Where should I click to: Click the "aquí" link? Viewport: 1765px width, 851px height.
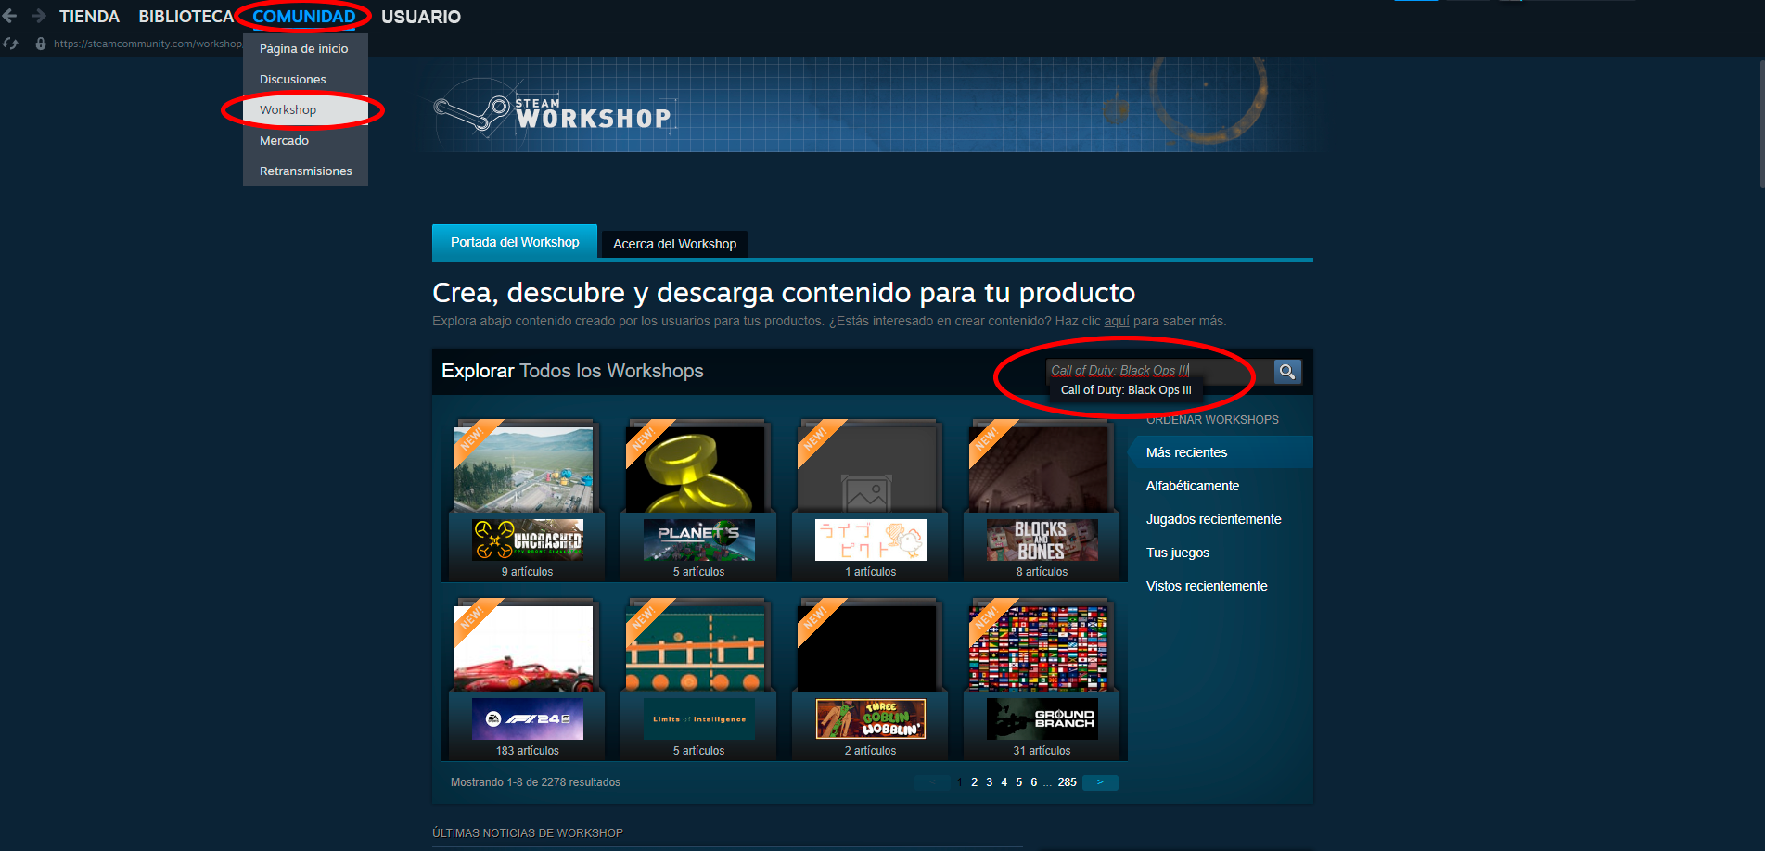point(1117,322)
